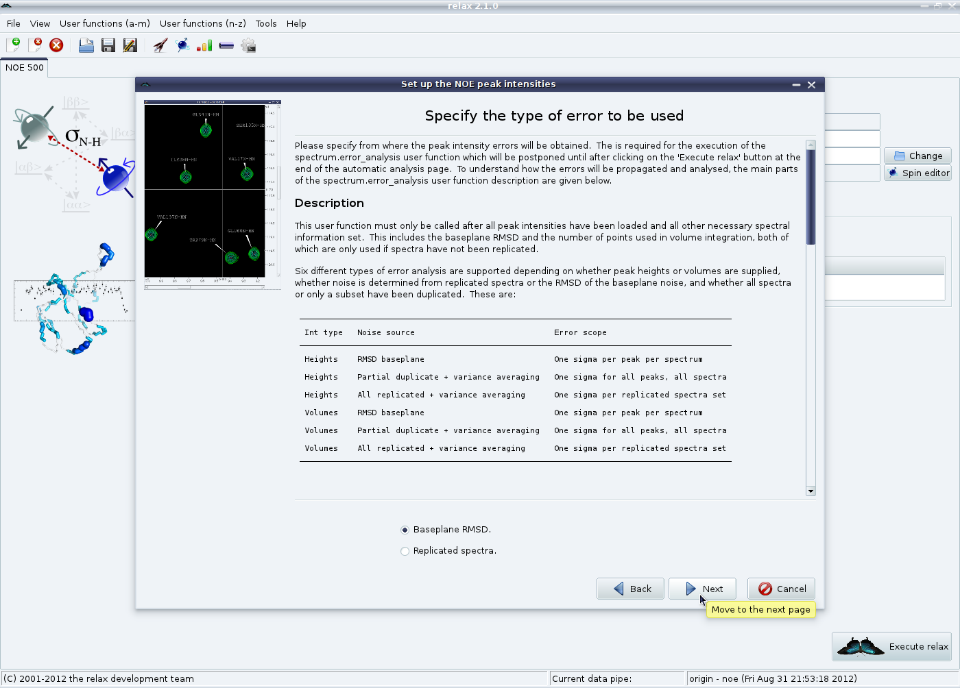Click the New analysis toolbar icon
Screen dimensions: 960x688
click(13, 45)
